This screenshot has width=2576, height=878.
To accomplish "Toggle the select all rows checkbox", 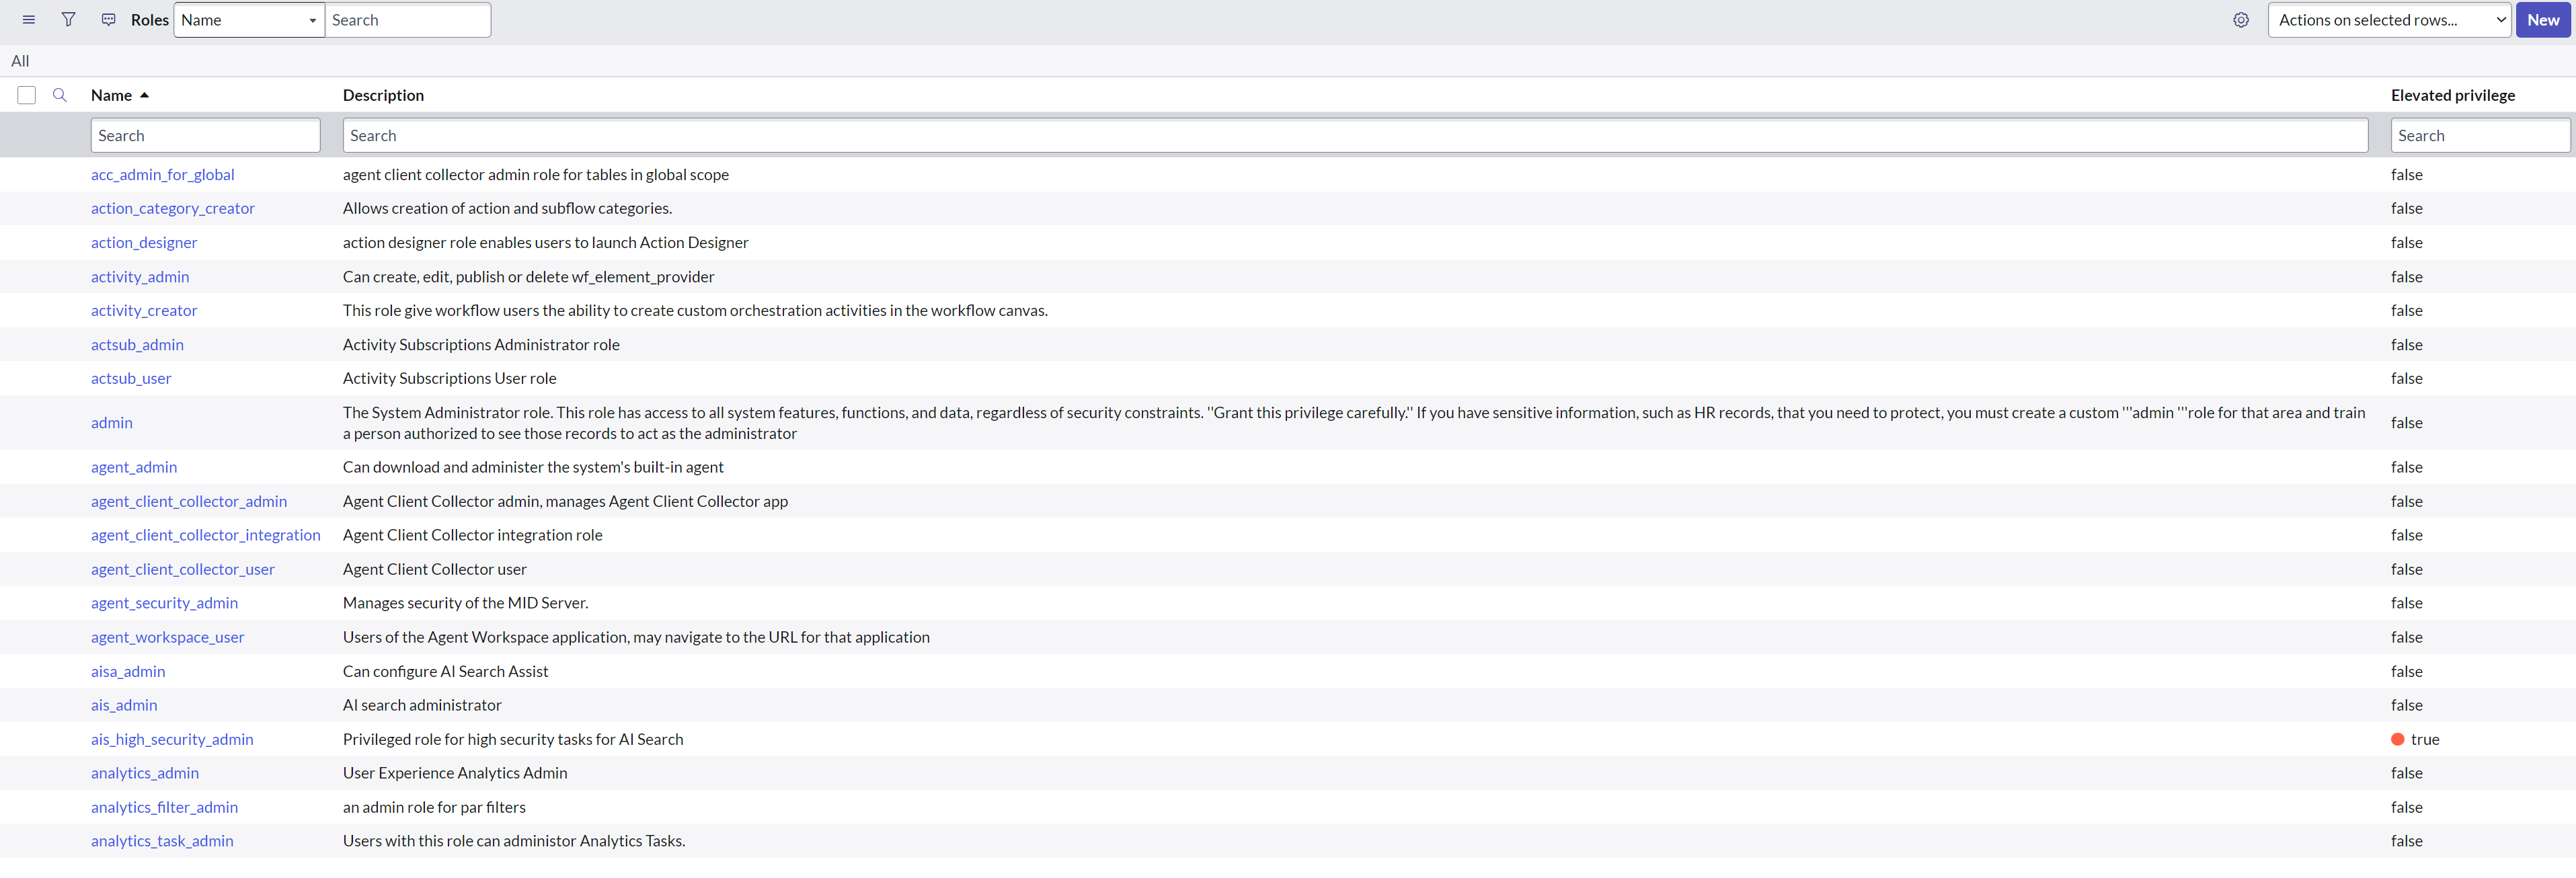I will point(27,95).
